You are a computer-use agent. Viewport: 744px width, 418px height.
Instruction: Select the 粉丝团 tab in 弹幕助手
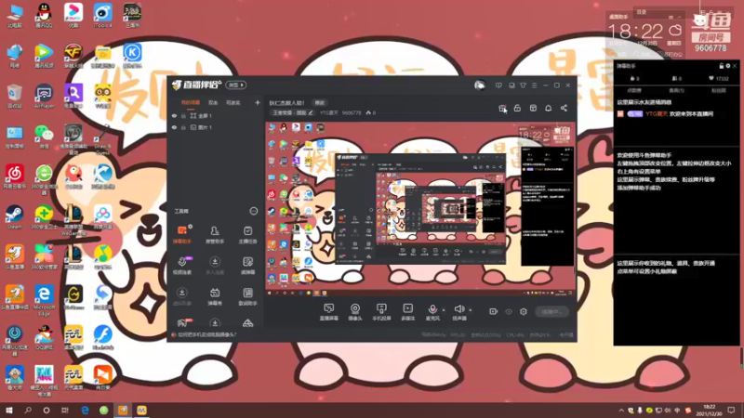718,90
